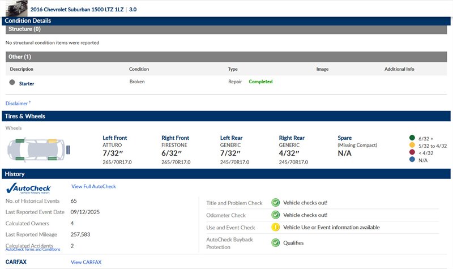
Task: Click the Title and Problem Check green checkmark
Action: pyautogui.click(x=275, y=202)
